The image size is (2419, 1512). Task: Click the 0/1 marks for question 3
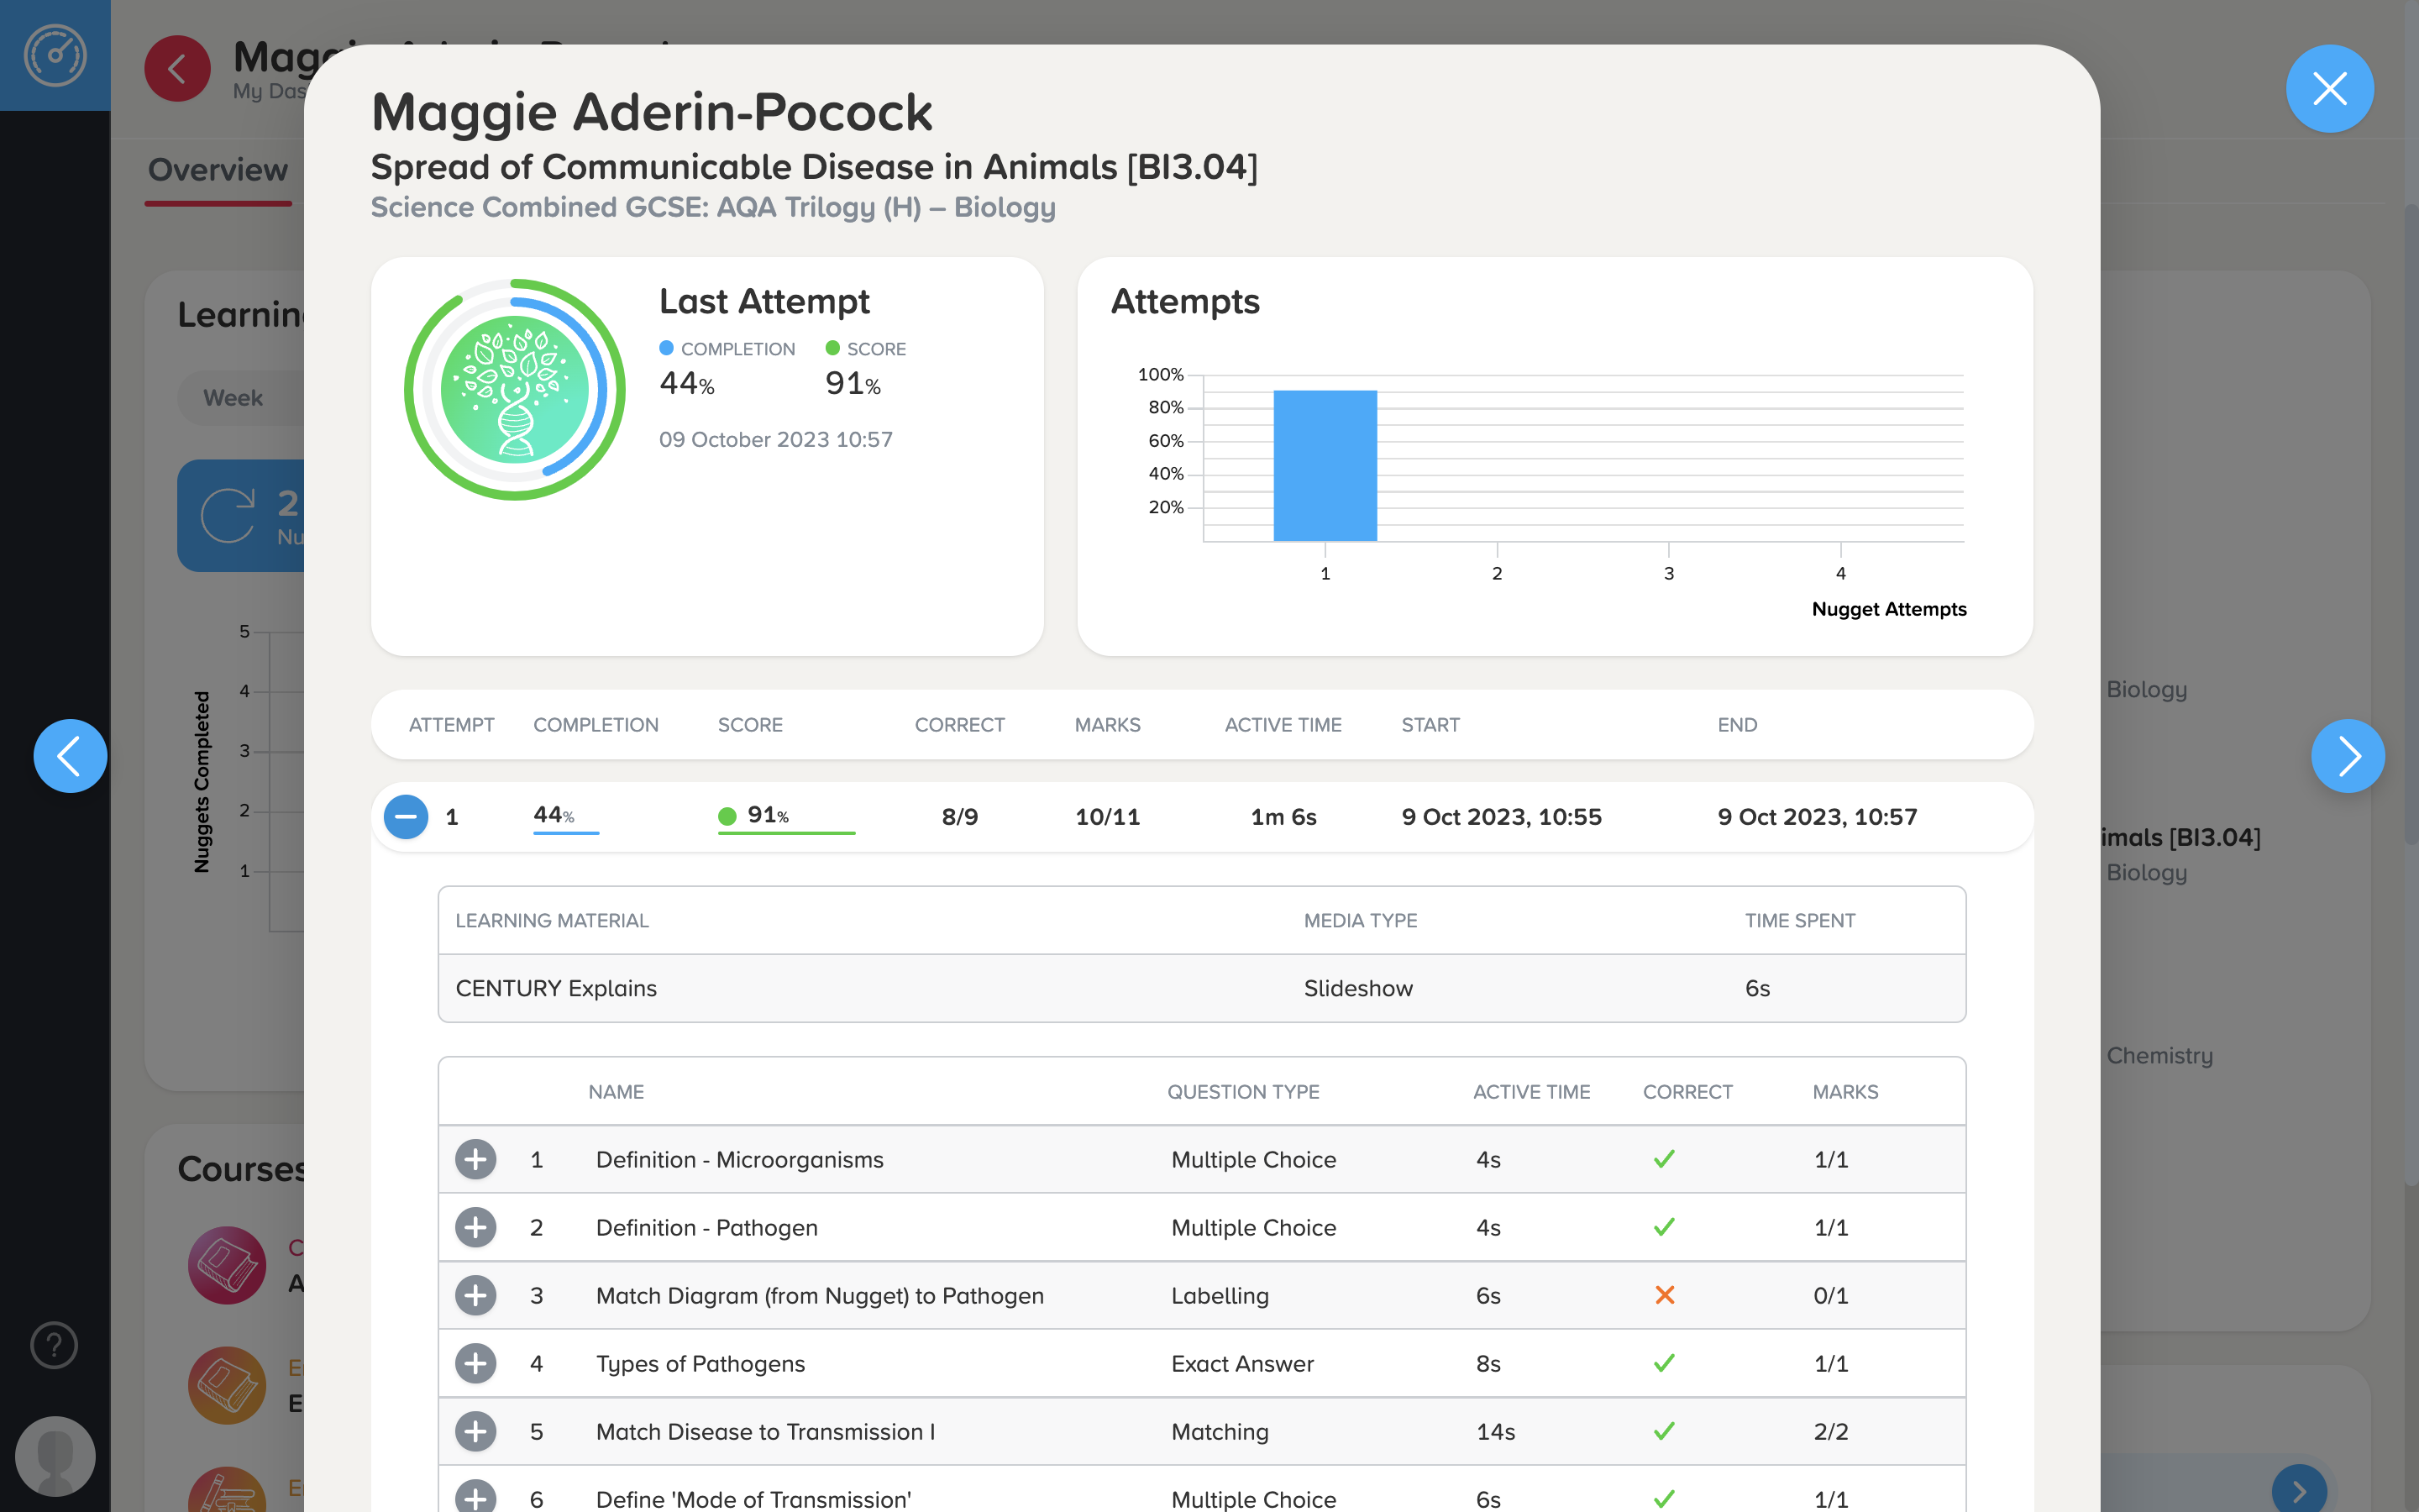pos(1830,1296)
